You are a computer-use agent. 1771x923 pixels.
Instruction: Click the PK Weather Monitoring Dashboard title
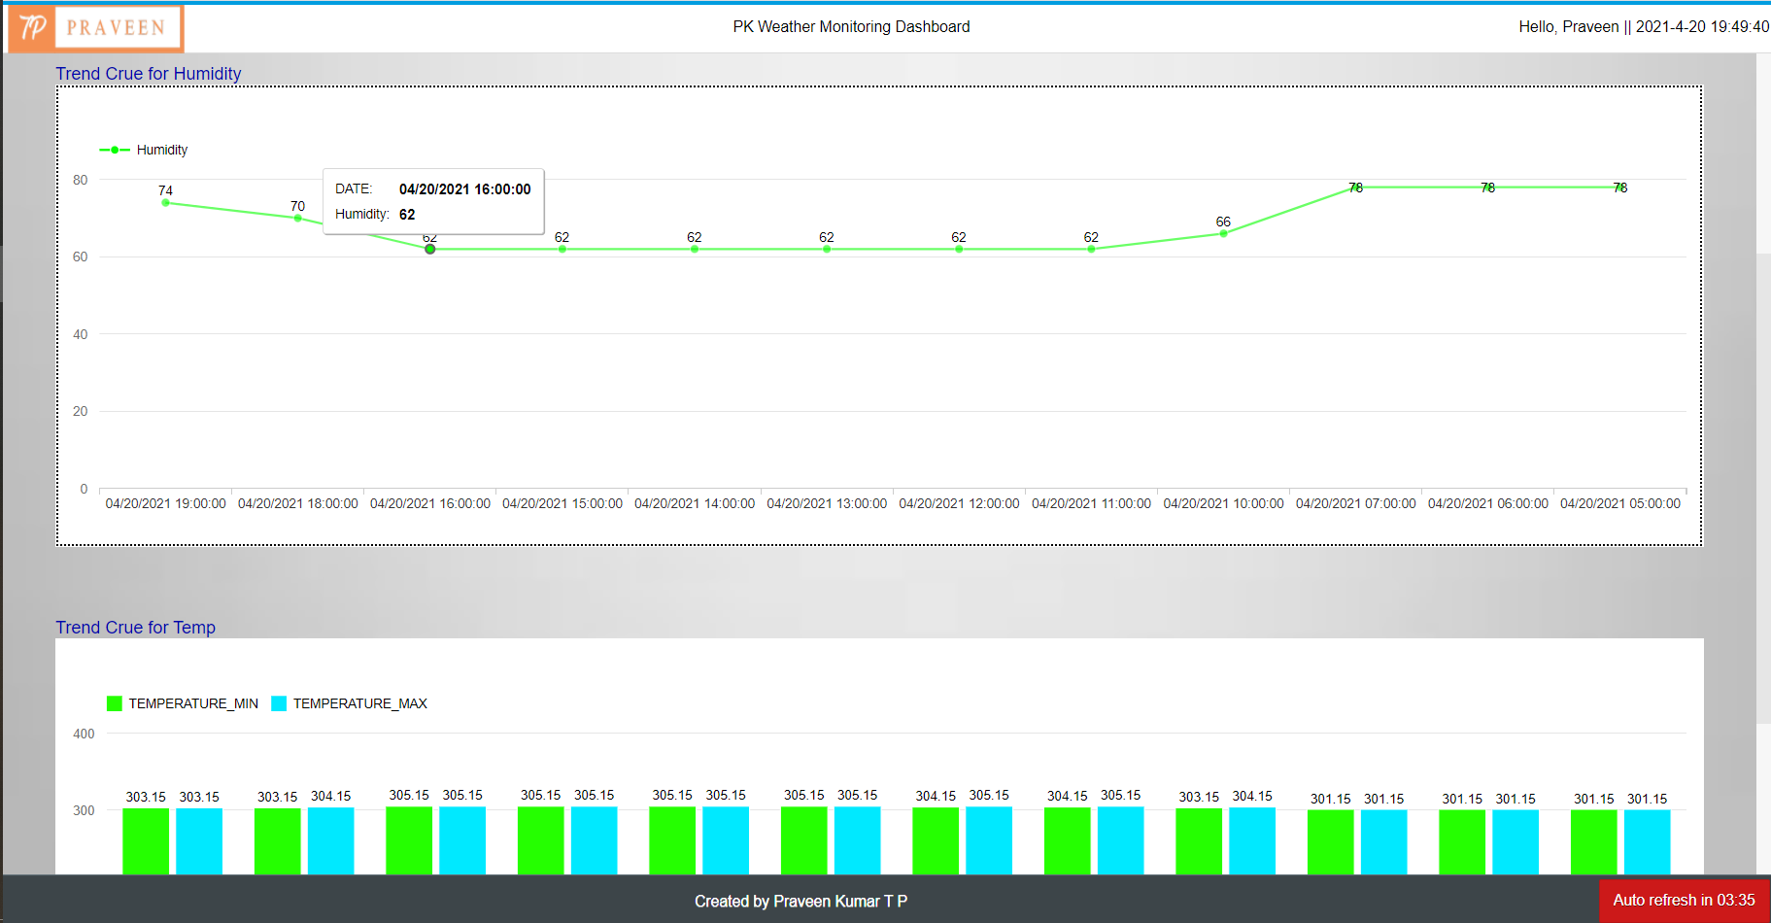851,27
